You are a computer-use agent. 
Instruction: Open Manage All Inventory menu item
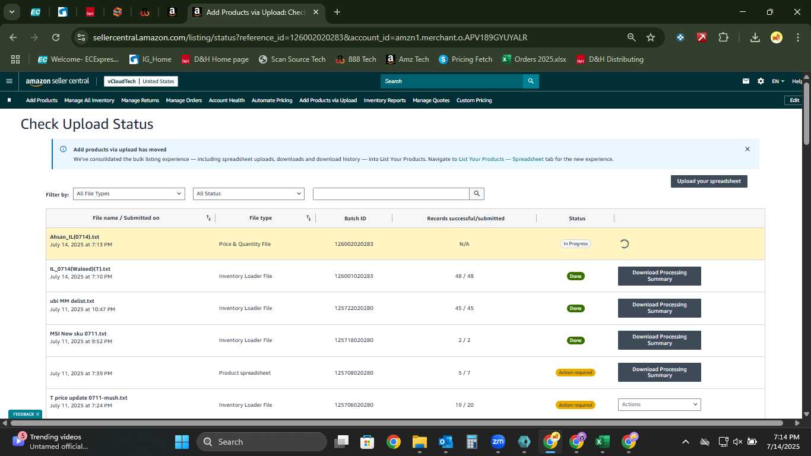pos(89,100)
